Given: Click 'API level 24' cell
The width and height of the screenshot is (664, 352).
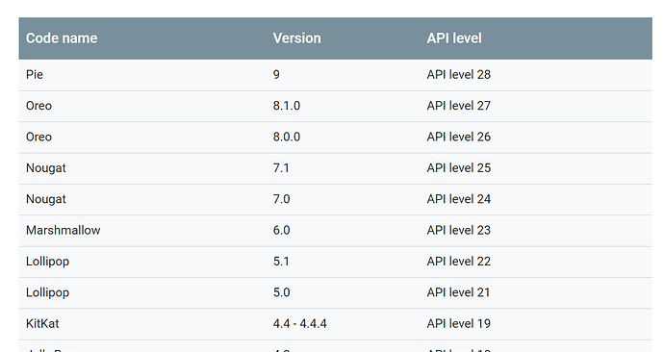Looking at the screenshot, I should point(459,199).
